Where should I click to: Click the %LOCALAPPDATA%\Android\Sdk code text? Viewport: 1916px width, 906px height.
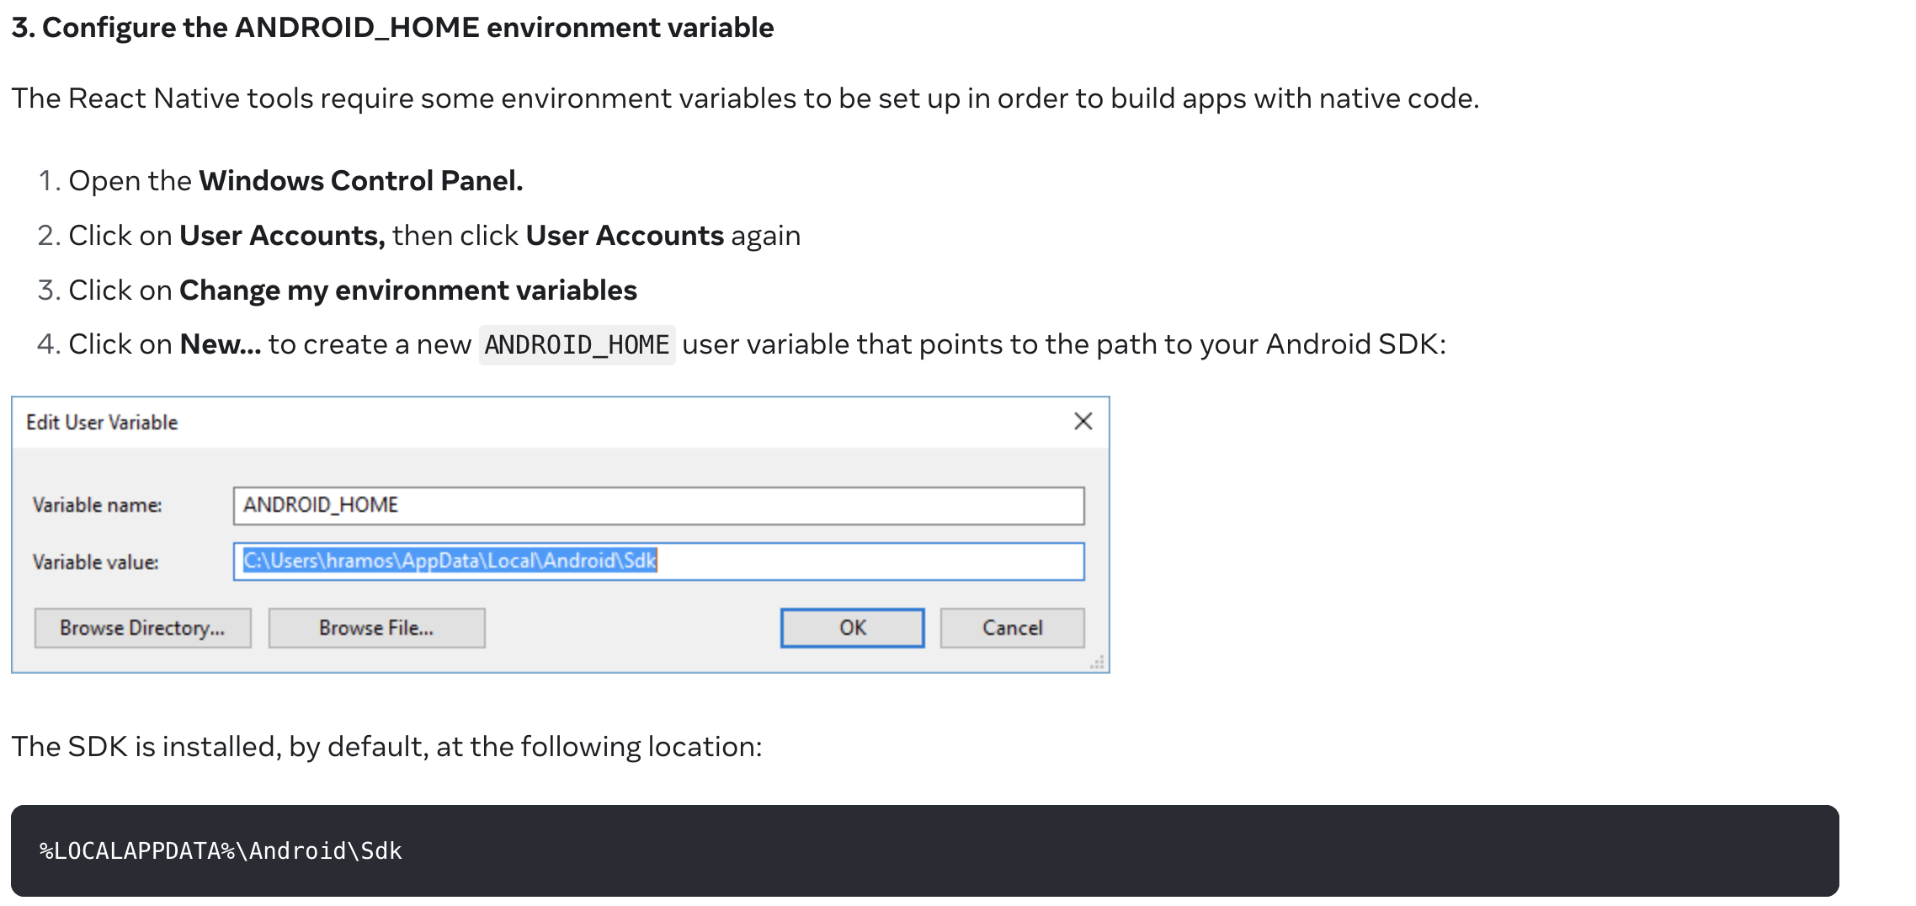[x=221, y=851]
